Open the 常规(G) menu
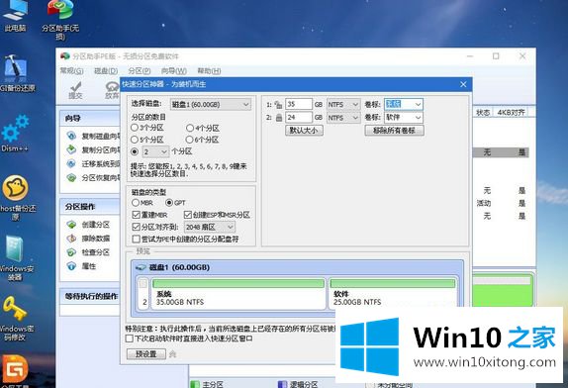 coord(71,71)
